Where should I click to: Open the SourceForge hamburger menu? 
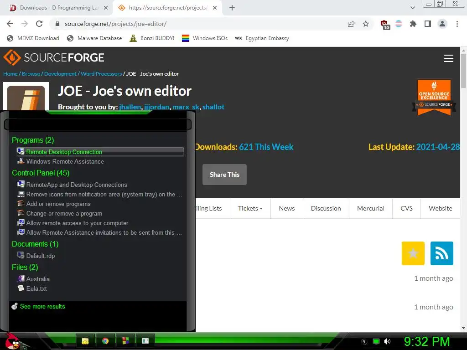coord(449,58)
